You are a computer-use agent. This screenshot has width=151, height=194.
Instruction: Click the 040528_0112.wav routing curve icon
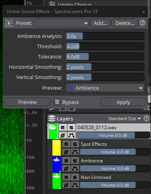tap(71, 135)
